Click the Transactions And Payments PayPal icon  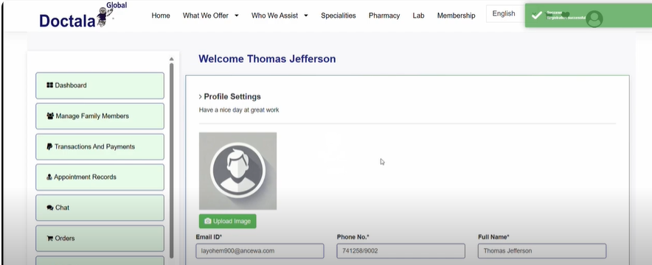click(x=49, y=146)
